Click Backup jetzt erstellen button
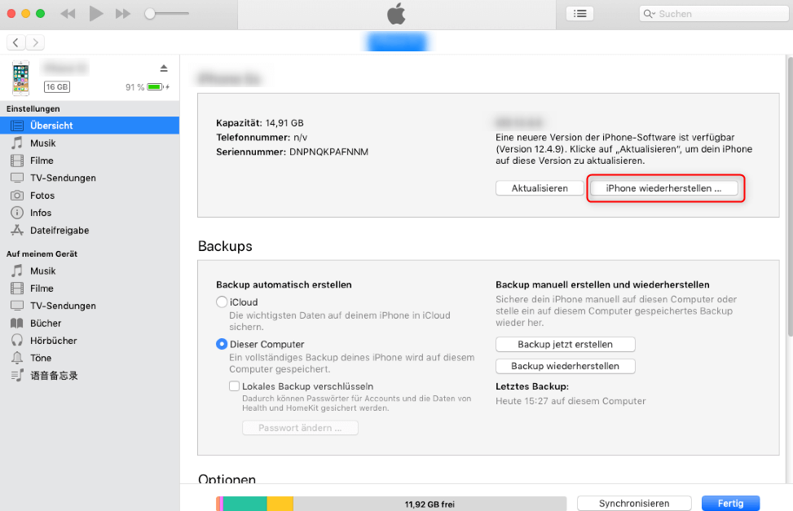Viewport: 793px width, 511px height. tap(566, 345)
